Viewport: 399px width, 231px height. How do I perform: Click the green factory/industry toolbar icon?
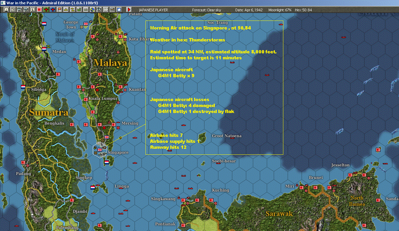coord(79,10)
